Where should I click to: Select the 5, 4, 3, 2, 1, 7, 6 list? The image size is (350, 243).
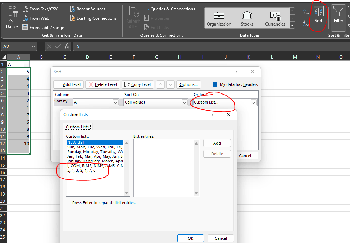pos(82,170)
